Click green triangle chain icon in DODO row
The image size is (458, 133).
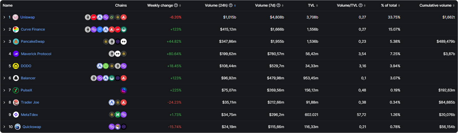pos(106,66)
